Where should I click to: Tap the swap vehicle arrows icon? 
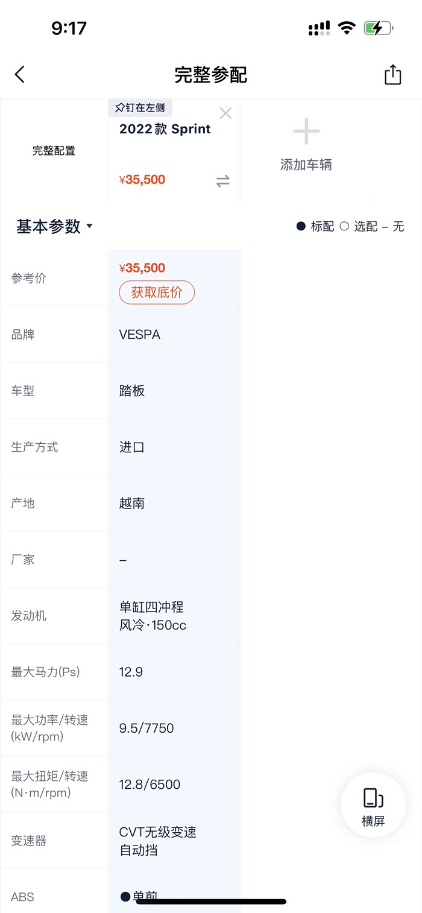point(223,181)
